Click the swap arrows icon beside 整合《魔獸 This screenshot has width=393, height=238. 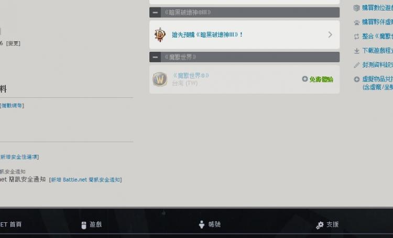(x=356, y=37)
